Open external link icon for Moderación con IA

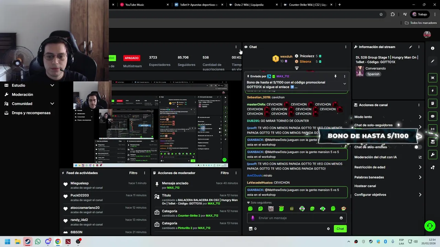420,157
